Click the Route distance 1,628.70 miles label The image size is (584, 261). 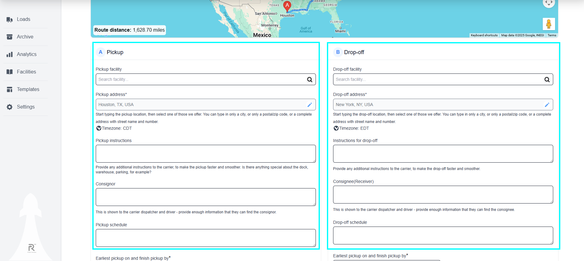pos(130,30)
